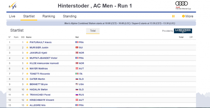Click the FIS logo icon
210x108 pixels.
click(13, 5)
